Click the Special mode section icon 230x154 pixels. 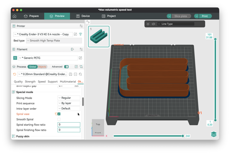click(14, 92)
